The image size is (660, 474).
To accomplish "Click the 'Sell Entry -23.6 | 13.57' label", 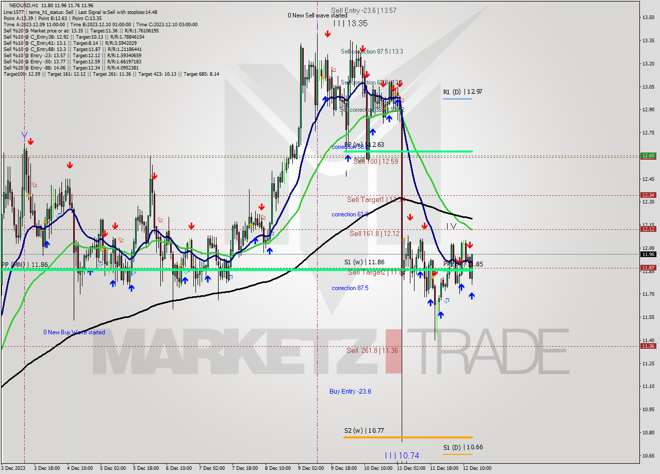I will [x=364, y=10].
